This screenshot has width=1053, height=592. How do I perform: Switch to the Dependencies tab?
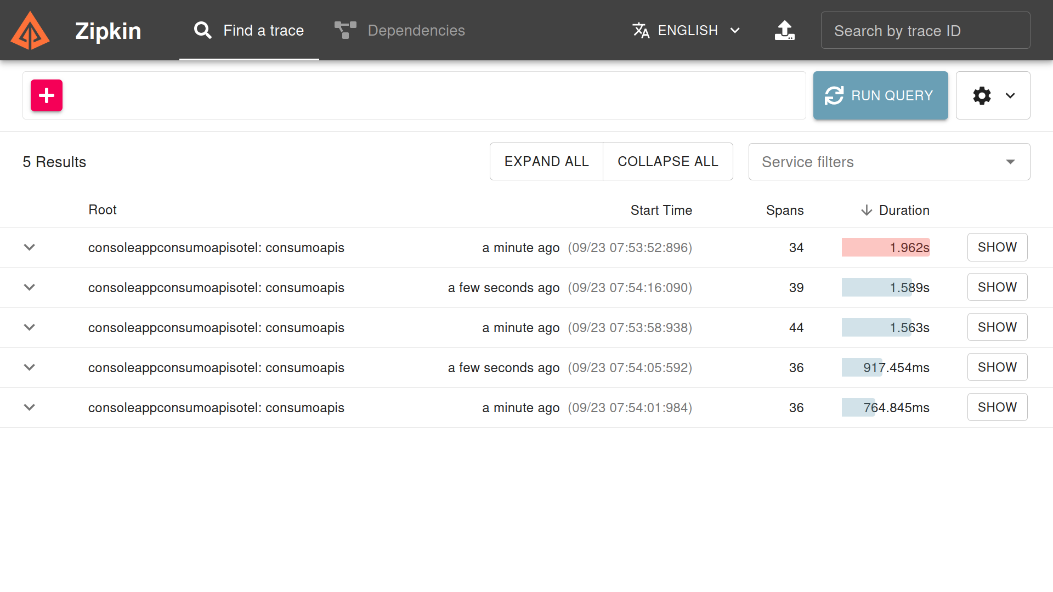click(416, 31)
